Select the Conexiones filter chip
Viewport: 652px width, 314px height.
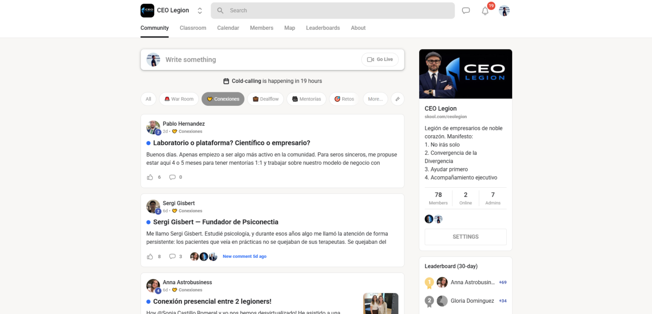click(223, 99)
